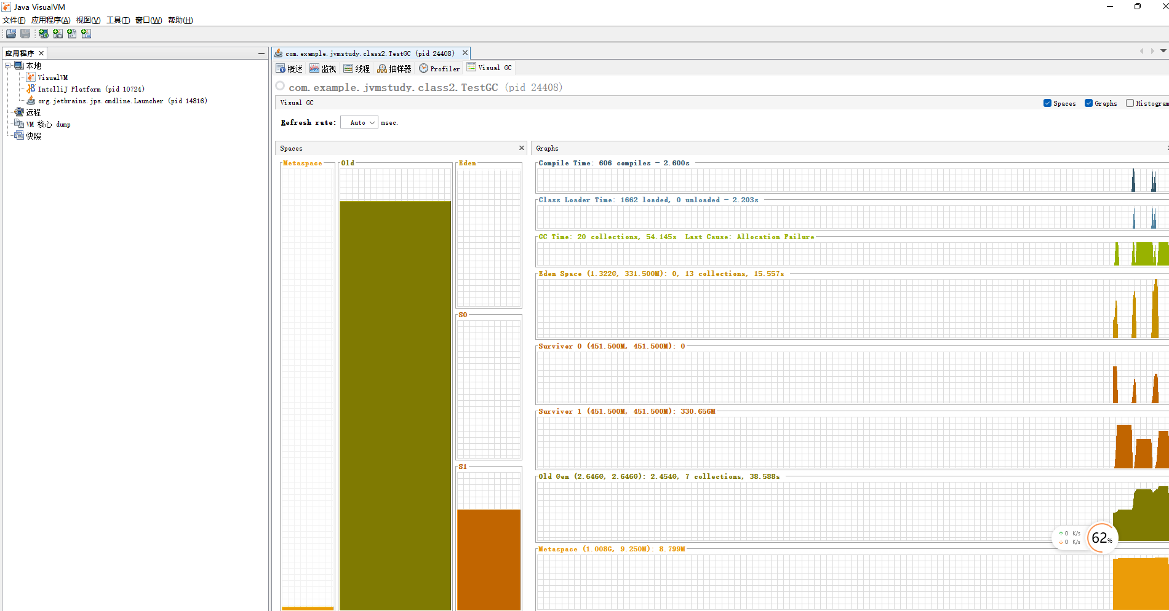This screenshot has height=611, width=1169.
Task: Click the S1 survivor space bar
Action: [489, 559]
